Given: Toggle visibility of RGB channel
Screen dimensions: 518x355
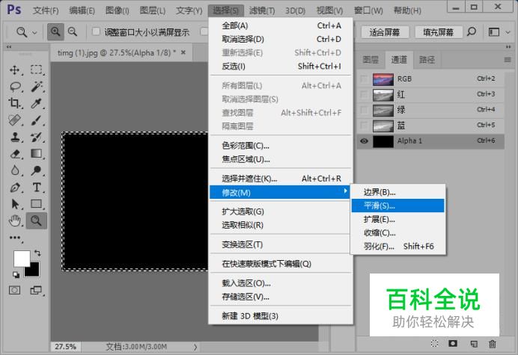Looking at the screenshot, I should pyautogui.click(x=364, y=79).
